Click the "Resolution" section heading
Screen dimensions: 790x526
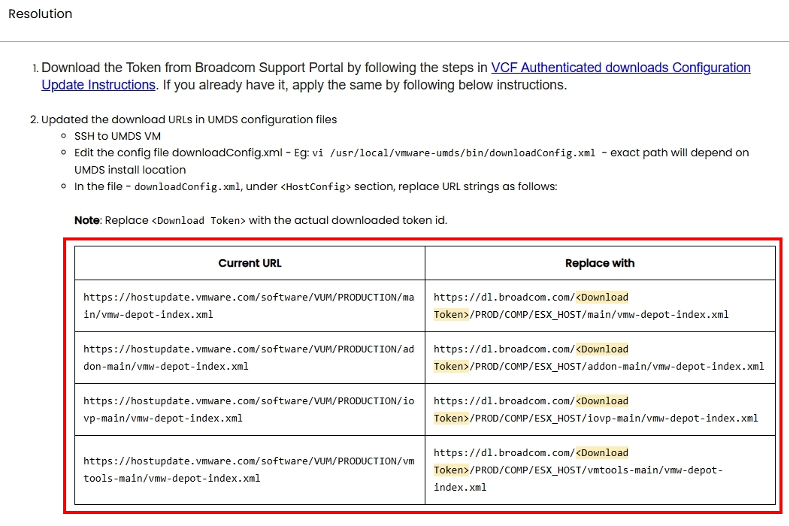[x=41, y=14]
